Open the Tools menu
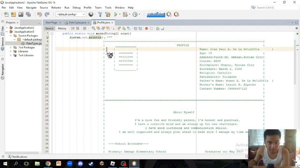 coord(108,7)
